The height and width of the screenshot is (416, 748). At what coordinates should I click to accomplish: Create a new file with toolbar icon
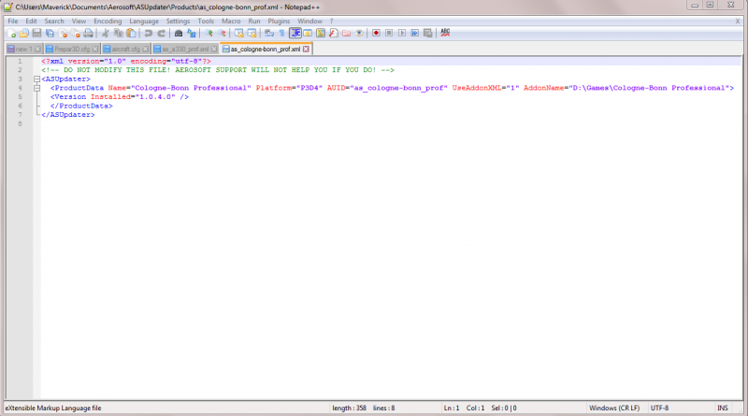click(x=11, y=33)
